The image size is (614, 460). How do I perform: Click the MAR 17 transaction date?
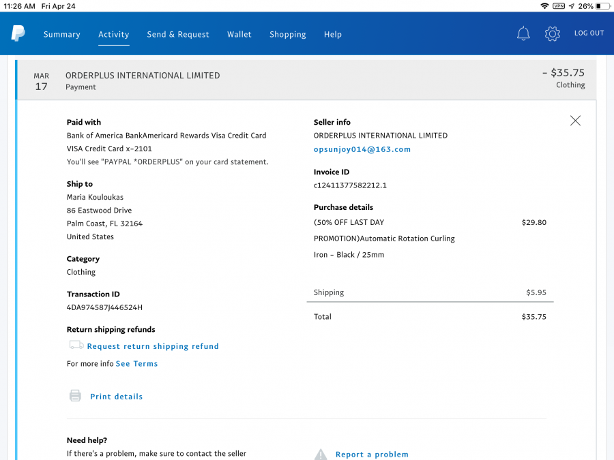42,81
